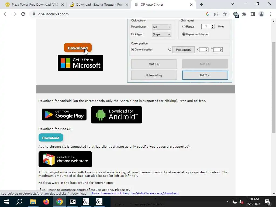Screen dimensions: 276x207
Task: Open the network tray icon
Action: [235, 202]
